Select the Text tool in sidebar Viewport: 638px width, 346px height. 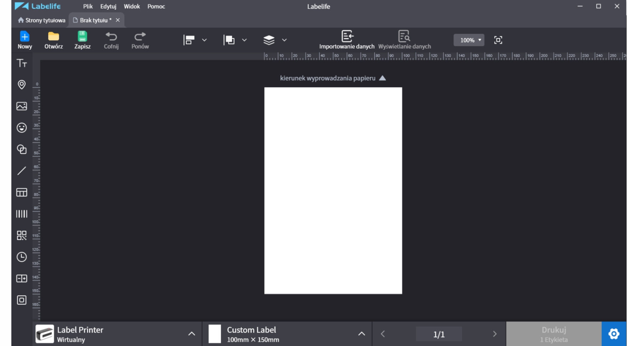point(22,63)
